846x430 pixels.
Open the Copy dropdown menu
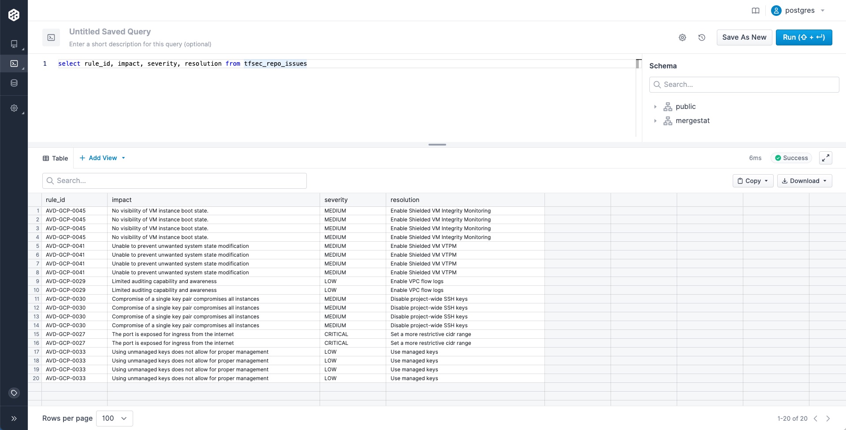(x=753, y=181)
